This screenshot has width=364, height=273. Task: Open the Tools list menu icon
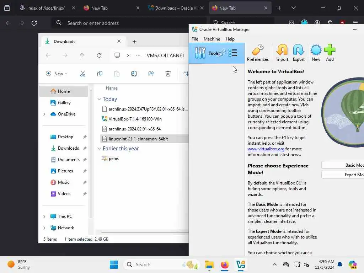[232, 53]
